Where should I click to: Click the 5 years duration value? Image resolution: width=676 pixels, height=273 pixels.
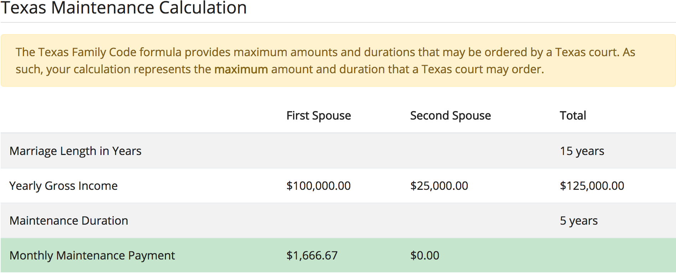coord(579,221)
